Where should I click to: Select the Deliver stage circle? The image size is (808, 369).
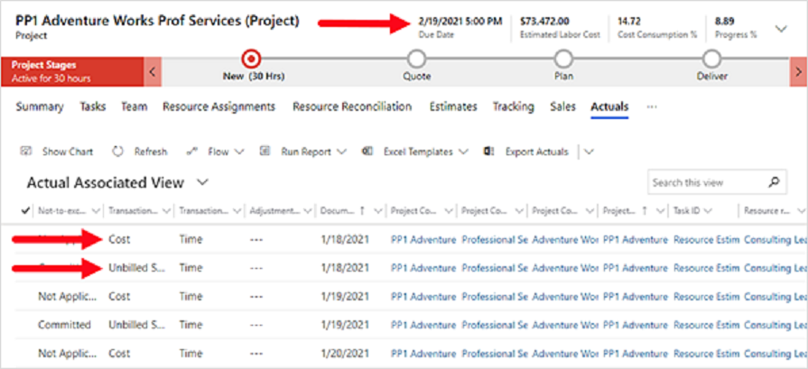711,60
